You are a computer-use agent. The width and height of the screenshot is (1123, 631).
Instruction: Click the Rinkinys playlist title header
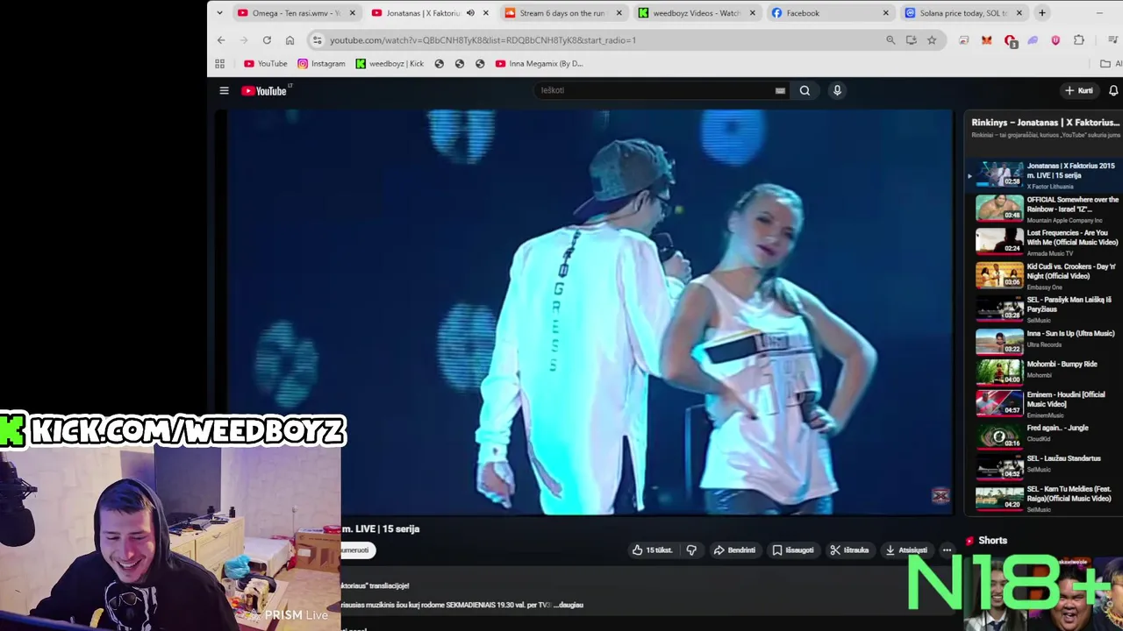tap(1045, 123)
